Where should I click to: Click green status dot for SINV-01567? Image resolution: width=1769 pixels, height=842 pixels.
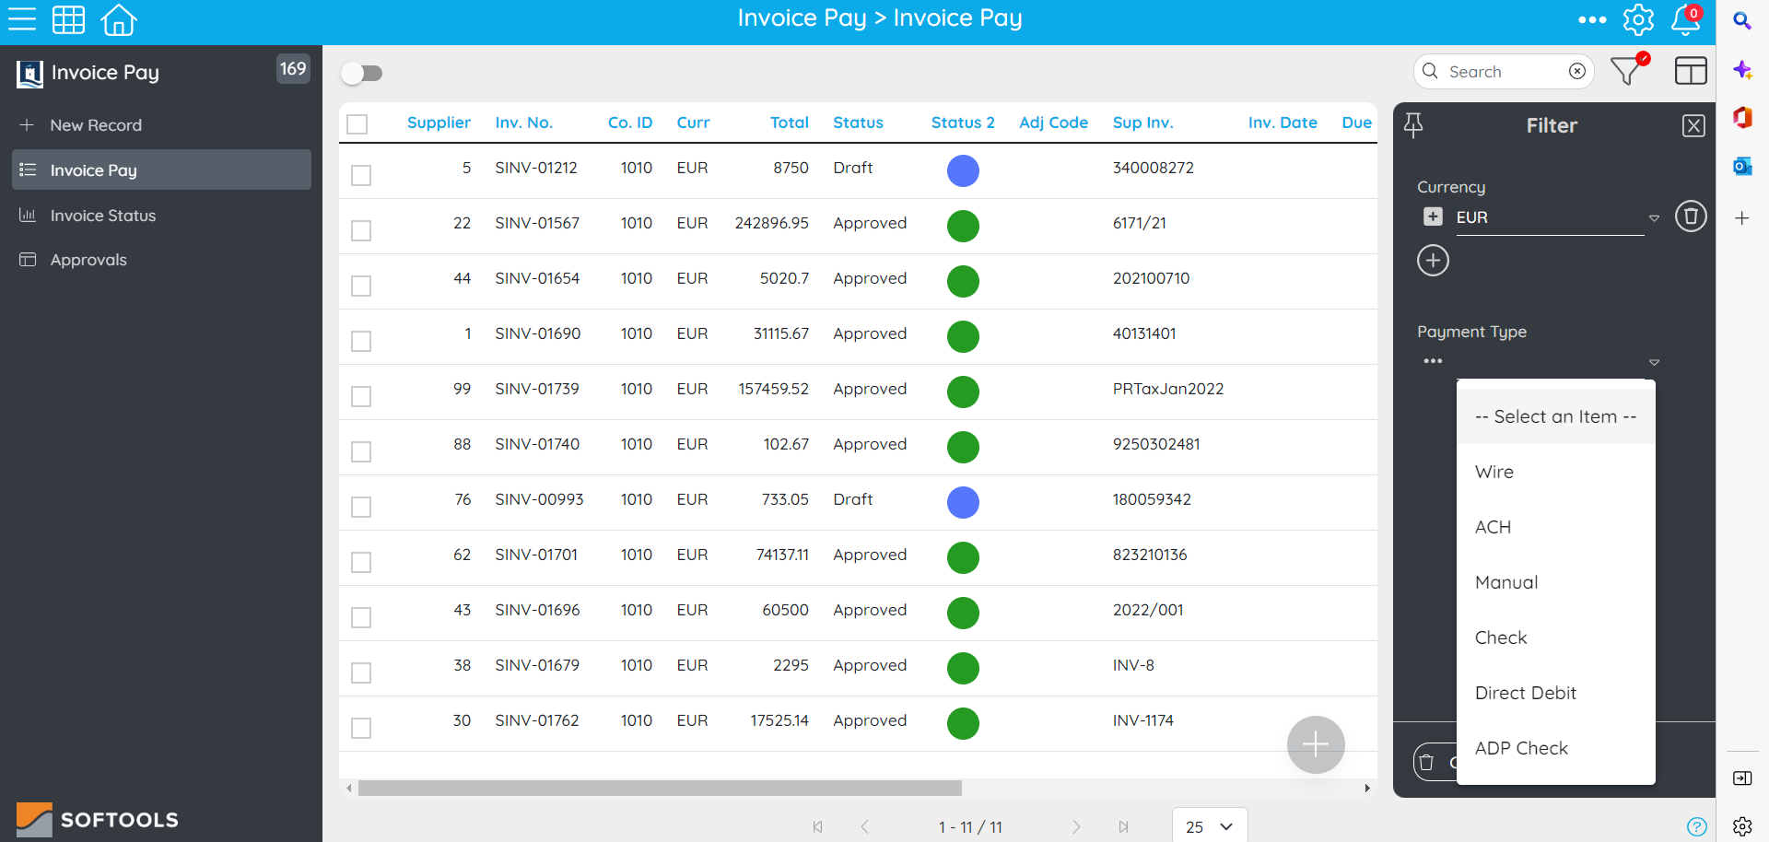pyautogui.click(x=963, y=226)
